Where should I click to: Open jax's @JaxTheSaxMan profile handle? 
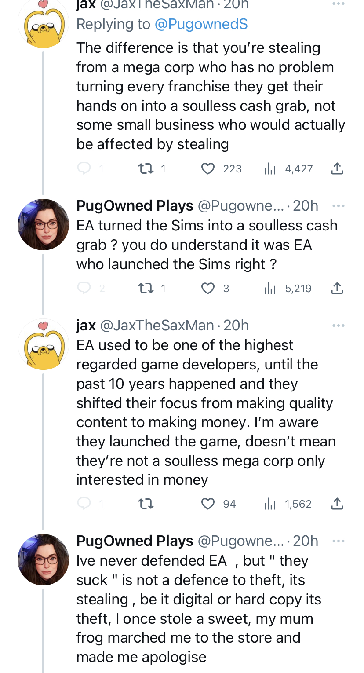click(157, 326)
